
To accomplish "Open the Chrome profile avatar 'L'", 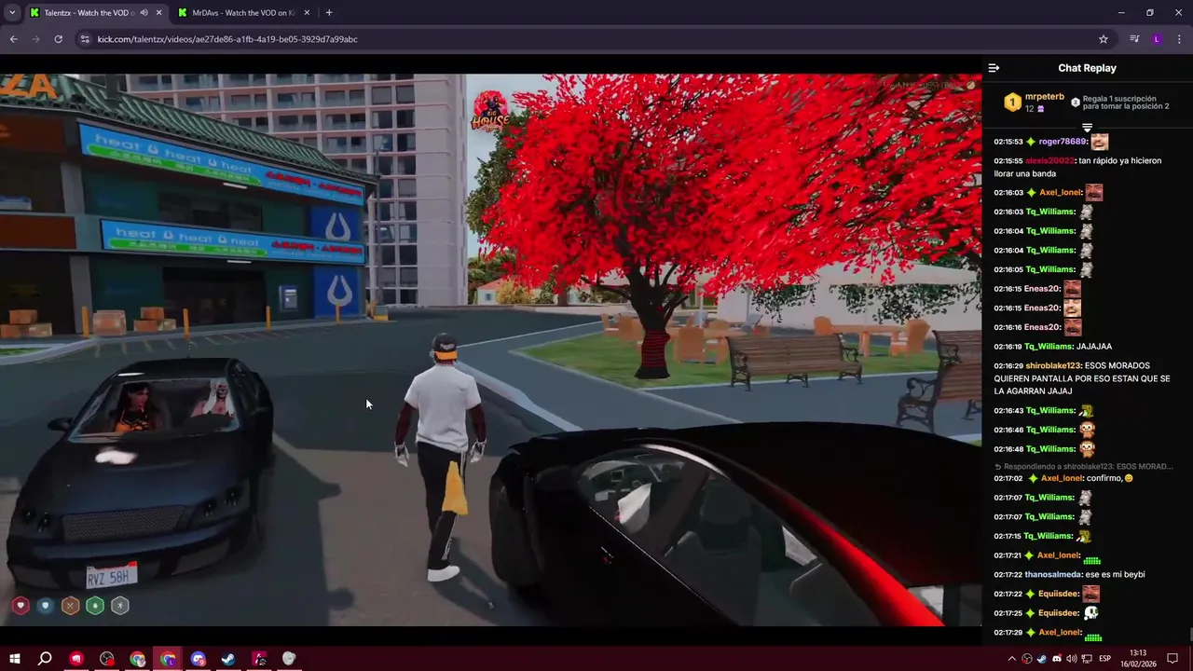I will click(x=1157, y=39).
